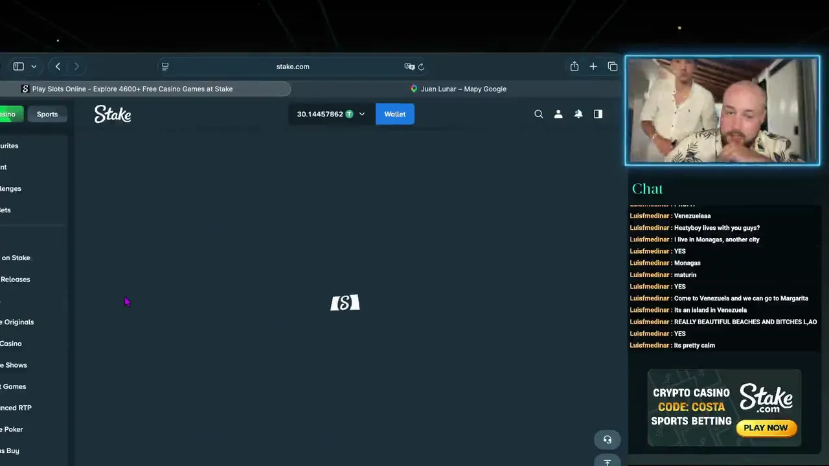829x466 pixels.
Task: Open Enhanced RTP sidebar entry
Action: point(16,408)
